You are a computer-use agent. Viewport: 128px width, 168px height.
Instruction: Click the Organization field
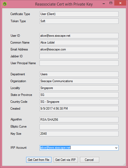79,81
